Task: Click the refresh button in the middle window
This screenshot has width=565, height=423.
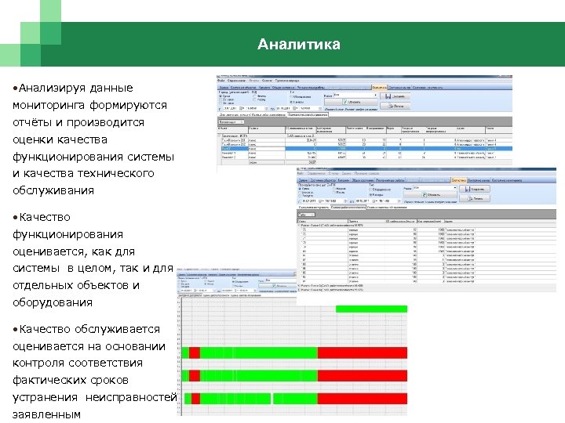Action: (x=430, y=194)
